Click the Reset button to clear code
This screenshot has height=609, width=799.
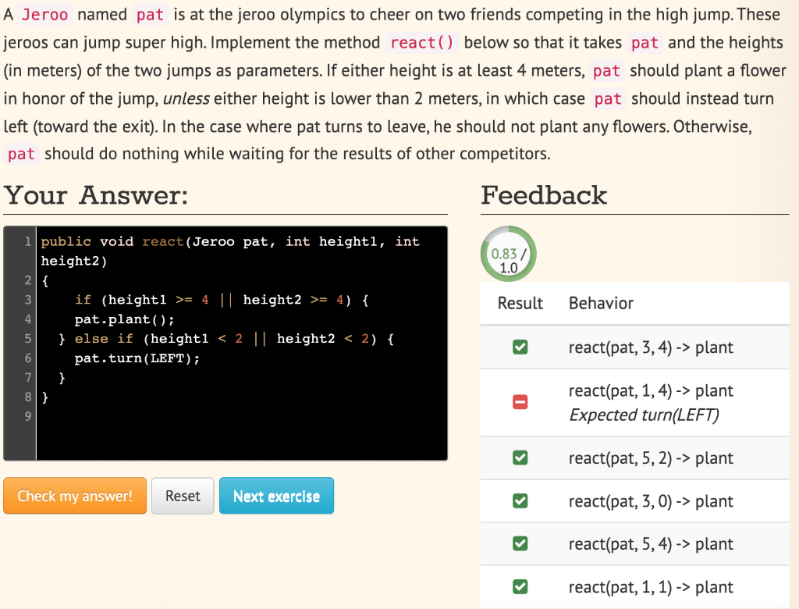click(183, 496)
